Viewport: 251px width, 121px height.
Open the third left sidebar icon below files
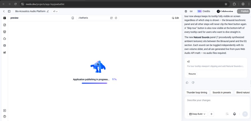[4, 32]
